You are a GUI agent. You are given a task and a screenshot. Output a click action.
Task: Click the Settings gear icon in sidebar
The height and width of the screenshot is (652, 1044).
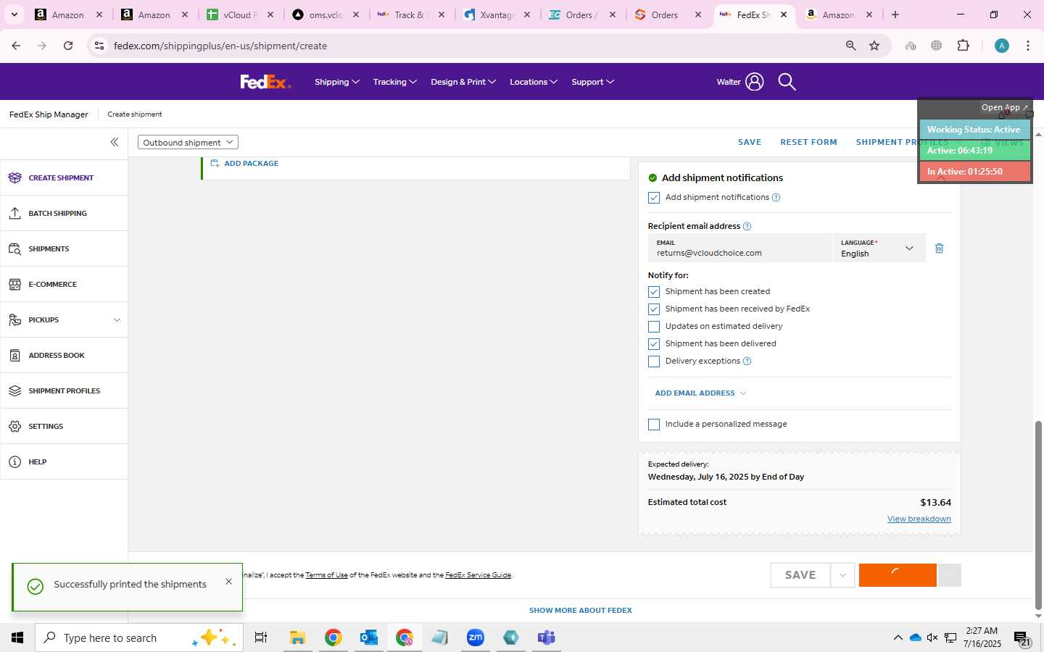(15, 426)
